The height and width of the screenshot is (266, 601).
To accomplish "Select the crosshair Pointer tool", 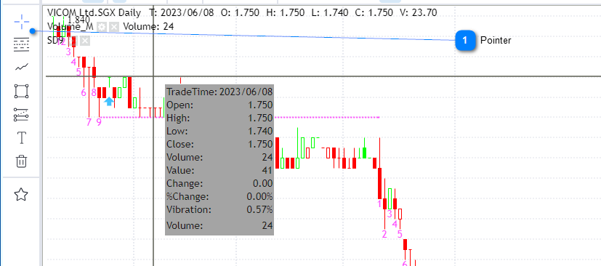I will click(22, 22).
